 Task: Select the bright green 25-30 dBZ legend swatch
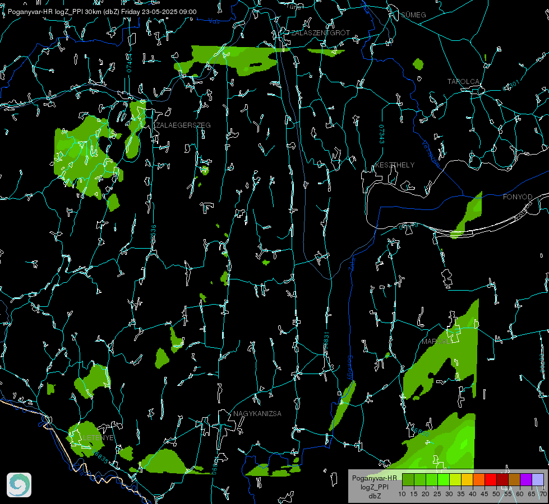pos(443,479)
